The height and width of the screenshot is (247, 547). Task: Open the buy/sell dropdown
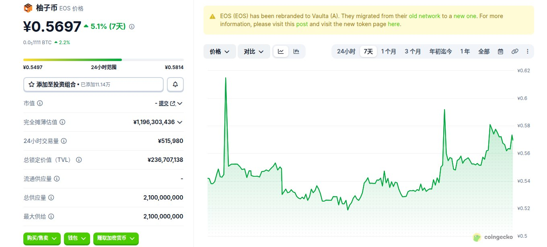point(42,238)
